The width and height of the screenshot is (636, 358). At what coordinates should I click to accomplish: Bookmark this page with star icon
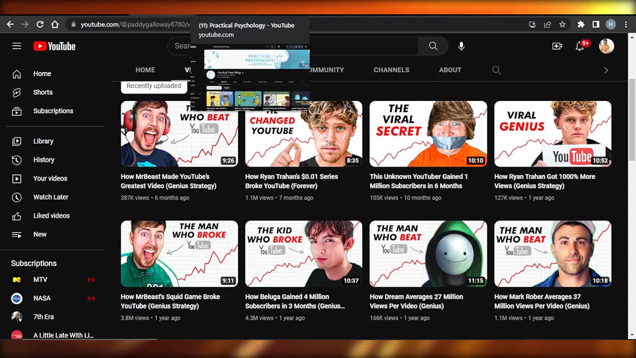click(x=562, y=24)
